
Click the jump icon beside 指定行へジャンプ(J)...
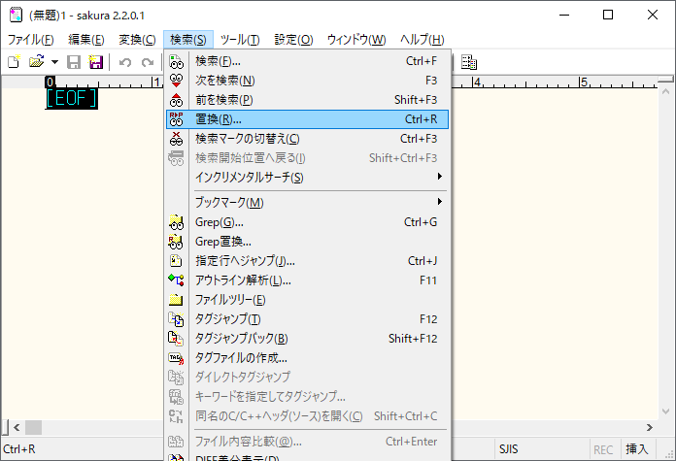pyautogui.click(x=177, y=261)
